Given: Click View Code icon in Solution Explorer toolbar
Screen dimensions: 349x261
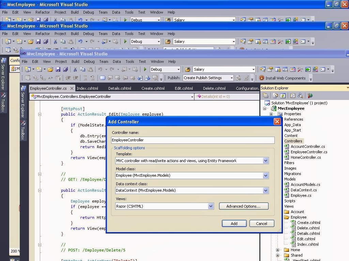Looking at the screenshot, I should click(x=293, y=95).
